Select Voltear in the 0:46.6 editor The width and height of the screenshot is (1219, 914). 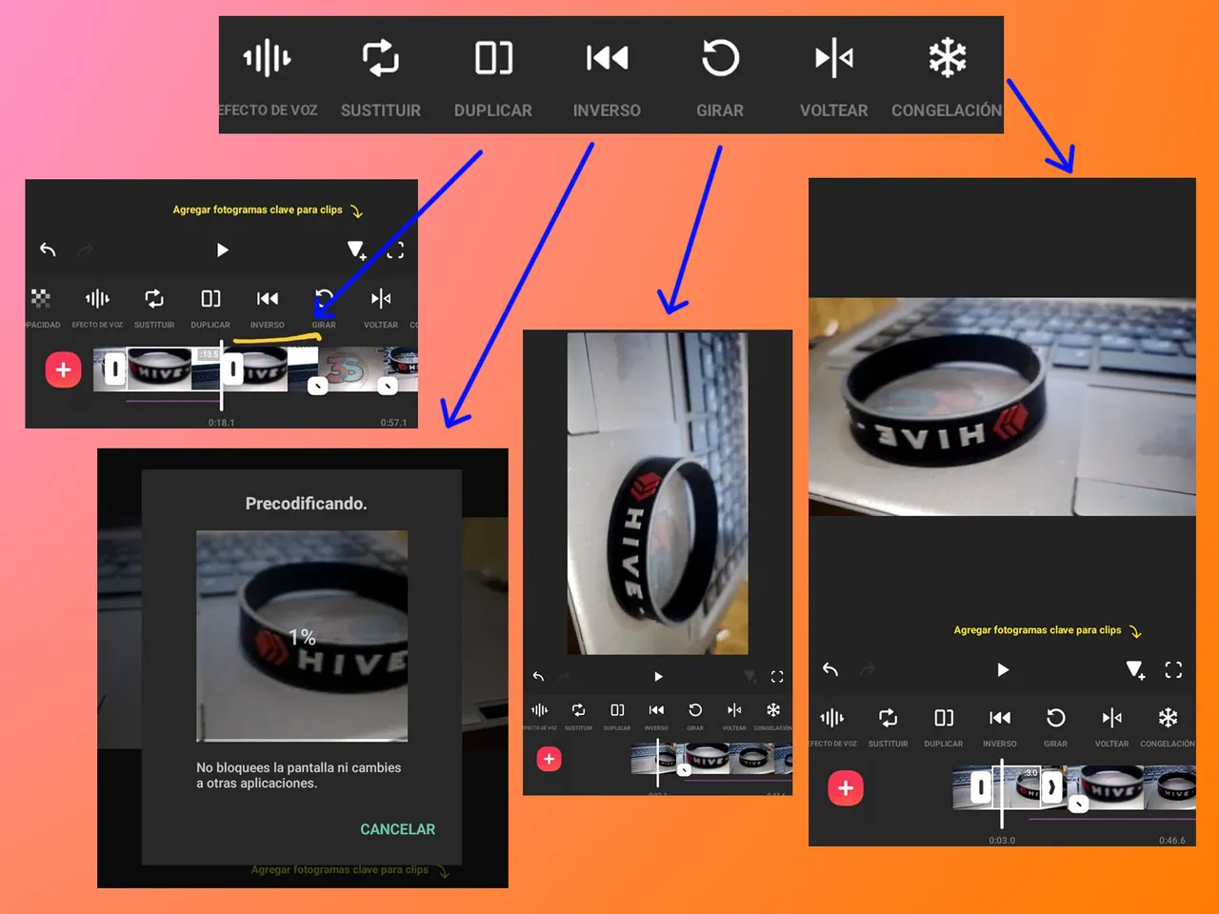[x=1111, y=726]
